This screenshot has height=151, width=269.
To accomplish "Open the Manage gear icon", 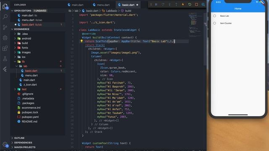I will pyautogui.click(x=5, y=144).
